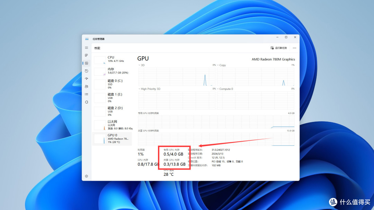Click the 专用 GPU 内存利用率 graph
The width and height of the screenshot is (374, 210).
tap(216, 122)
